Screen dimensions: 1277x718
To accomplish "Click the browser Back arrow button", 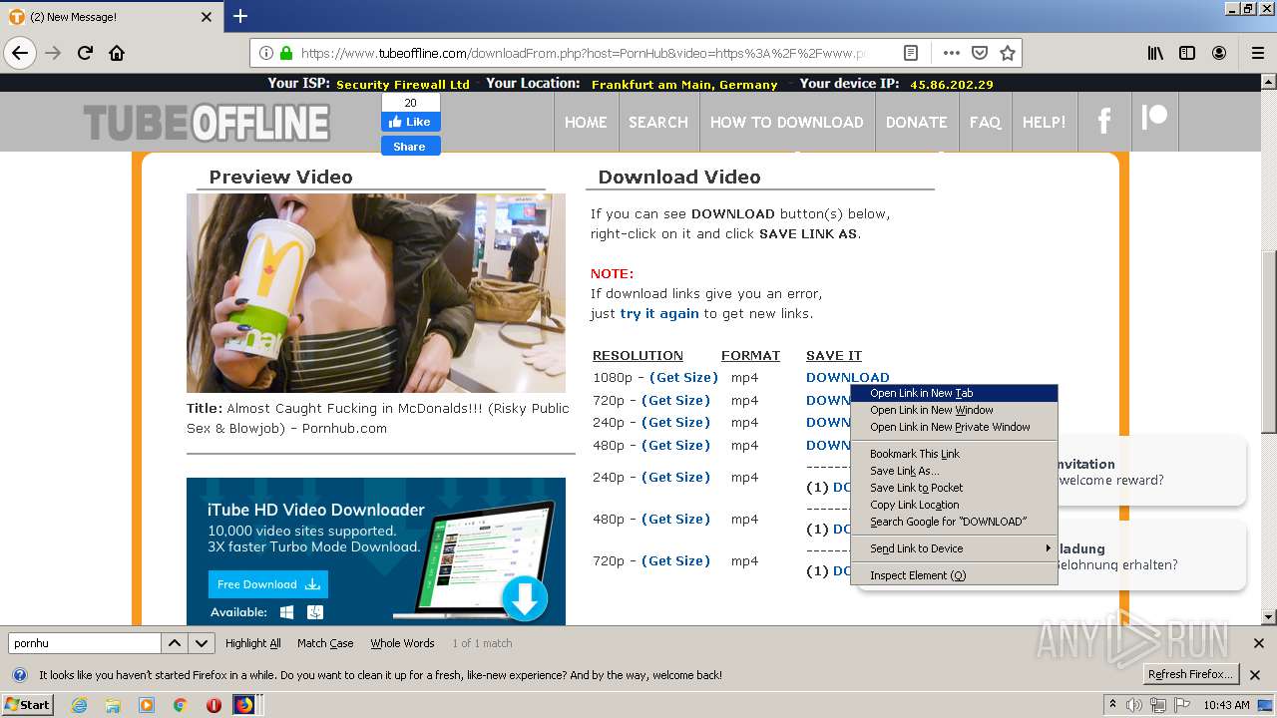I will (20, 53).
